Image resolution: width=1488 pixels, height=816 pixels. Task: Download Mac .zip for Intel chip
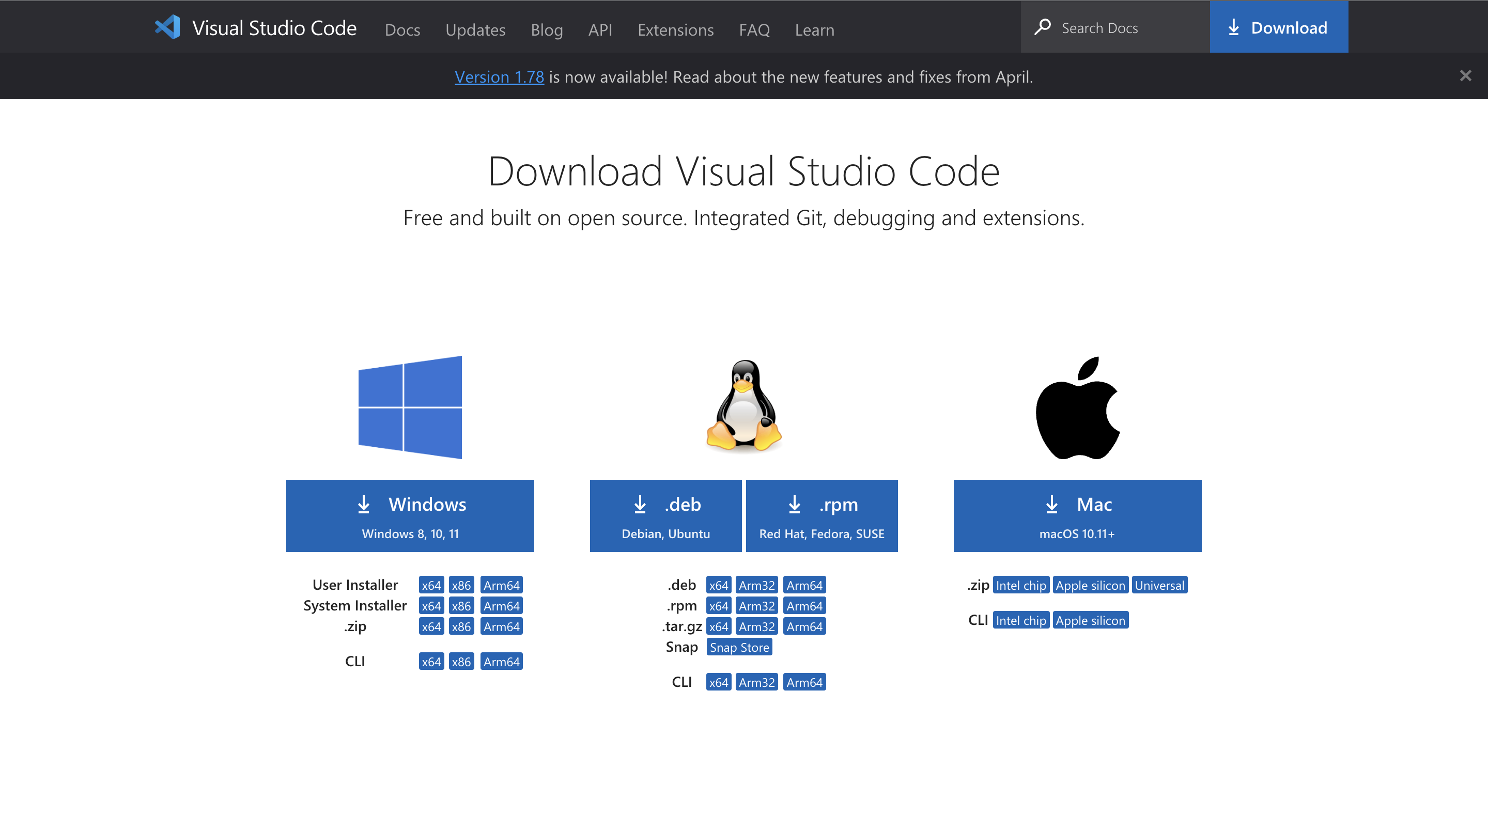[1021, 585]
